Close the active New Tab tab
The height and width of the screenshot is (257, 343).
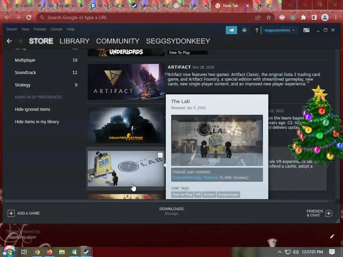click(x=248, y=6)
